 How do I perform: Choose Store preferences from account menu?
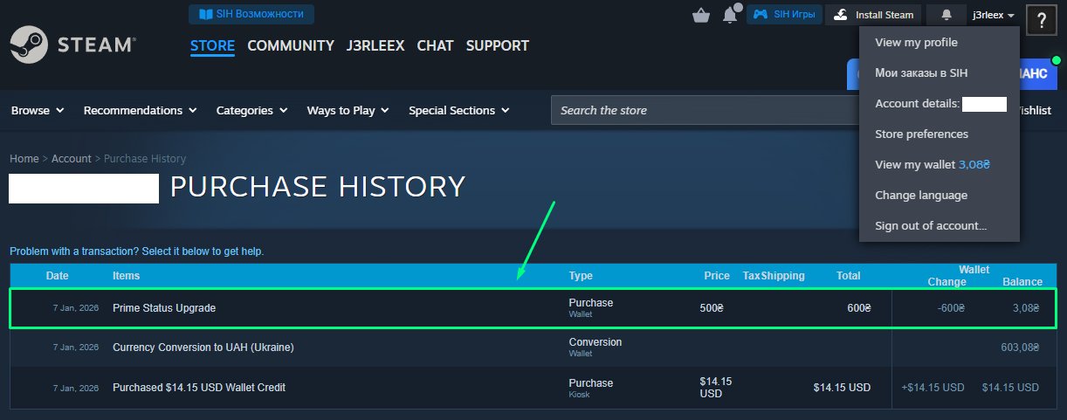pyautogui.click(x=921, y=134)
